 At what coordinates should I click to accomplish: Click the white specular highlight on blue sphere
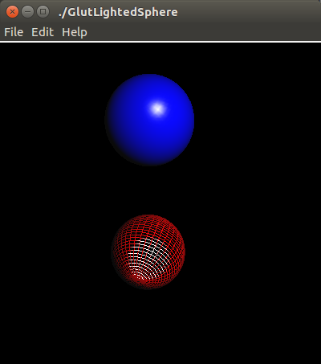157,108
